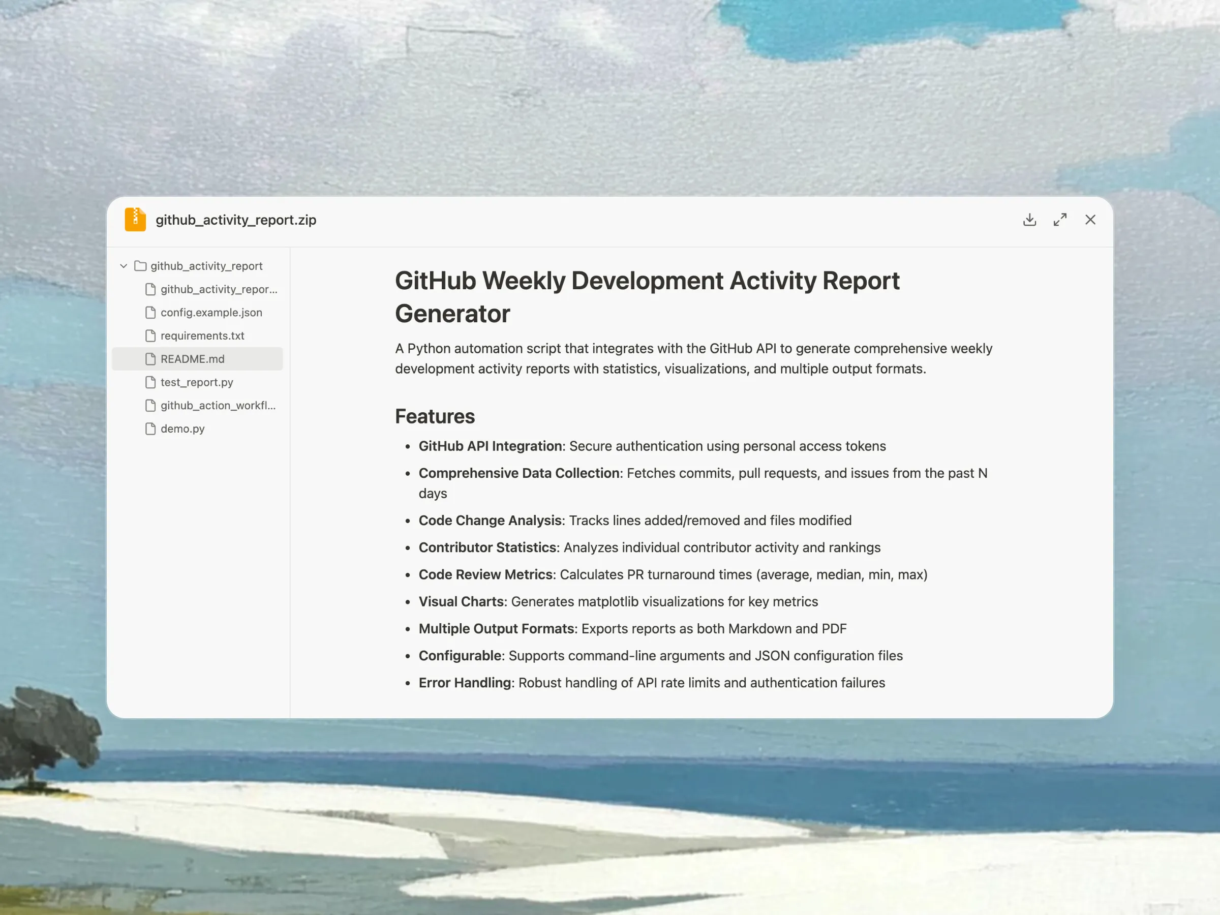Select requirements.txt file
Viewport: 1220px width, 915px height.
coord(202,335)
